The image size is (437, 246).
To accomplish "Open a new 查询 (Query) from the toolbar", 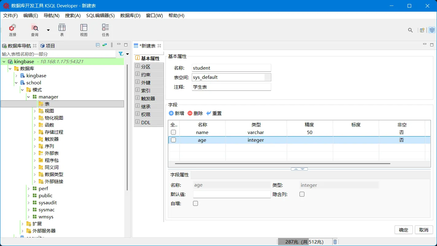I will (34, 30).
